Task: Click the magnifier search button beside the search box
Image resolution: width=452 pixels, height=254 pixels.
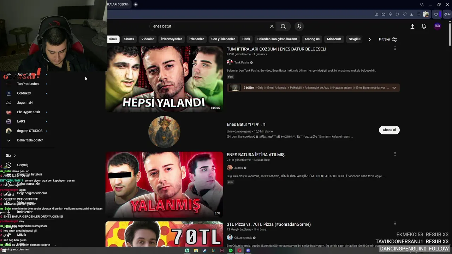Action: (283, 26)
